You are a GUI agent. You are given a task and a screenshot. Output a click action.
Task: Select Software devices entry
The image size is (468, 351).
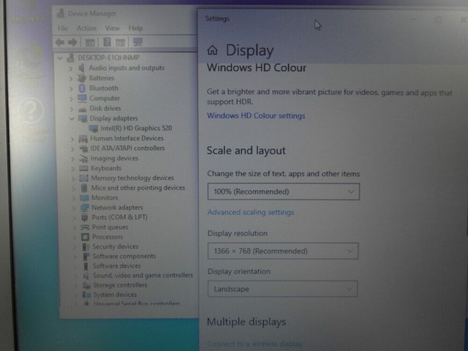click(117, 266)
